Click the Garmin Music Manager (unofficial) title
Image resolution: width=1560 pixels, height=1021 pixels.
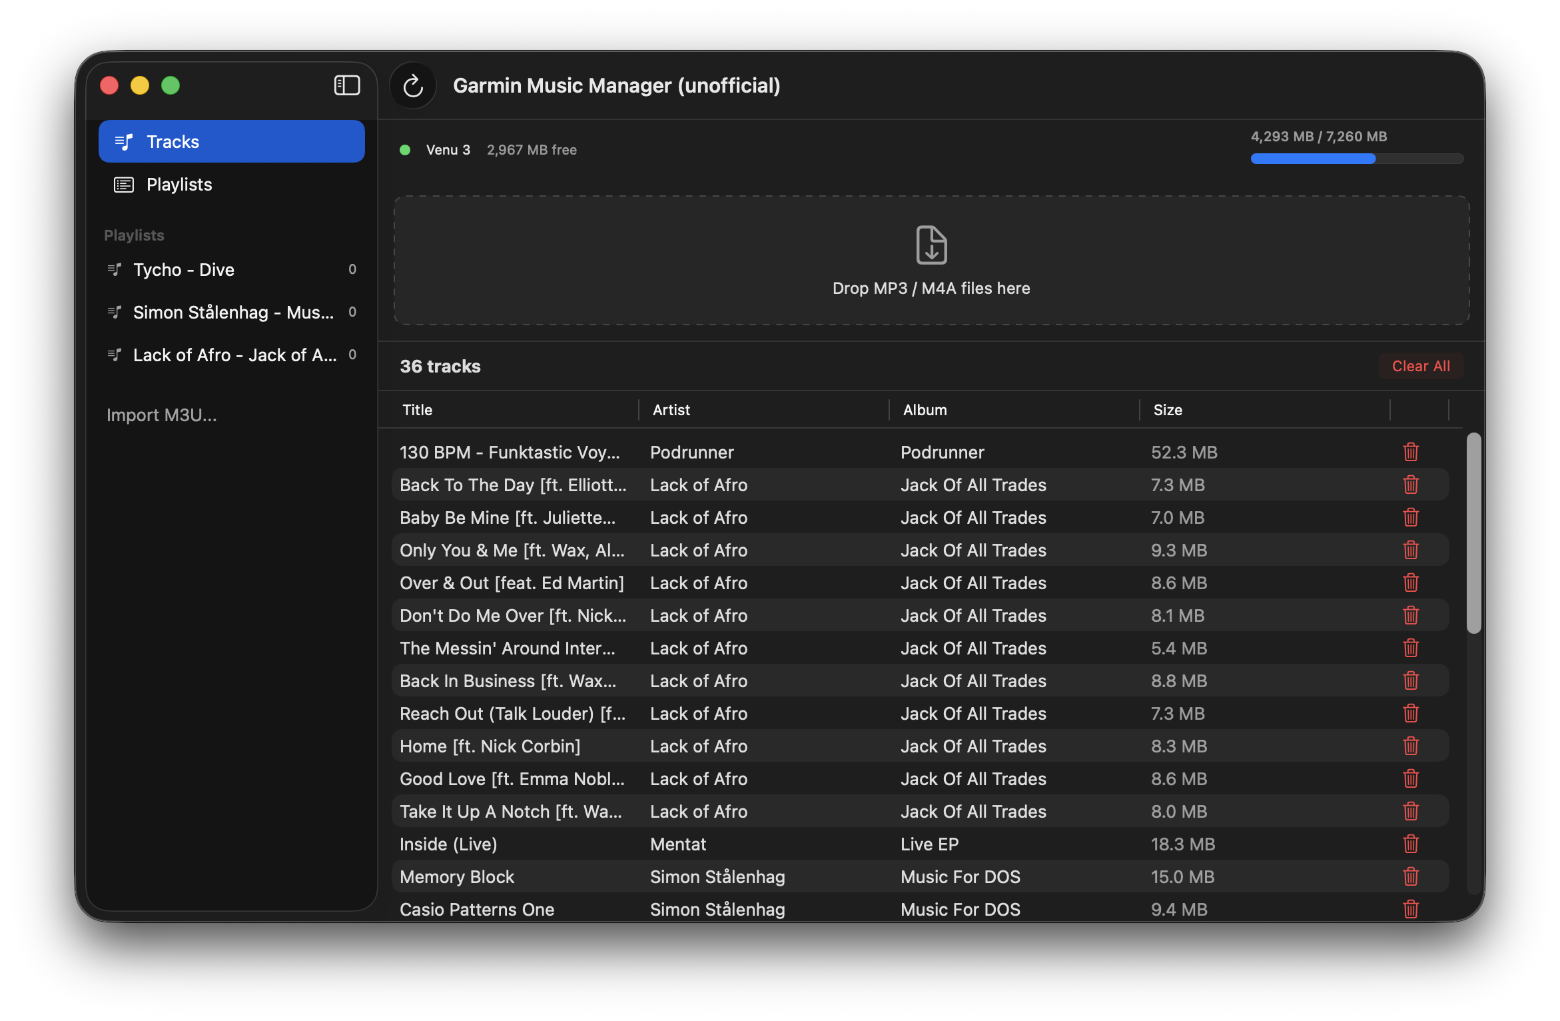(616, 85)
